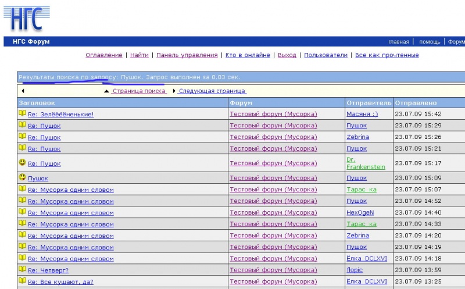Open the Панель управления menu link
This screenshot has width=465, height=289.
click(187, 55)
